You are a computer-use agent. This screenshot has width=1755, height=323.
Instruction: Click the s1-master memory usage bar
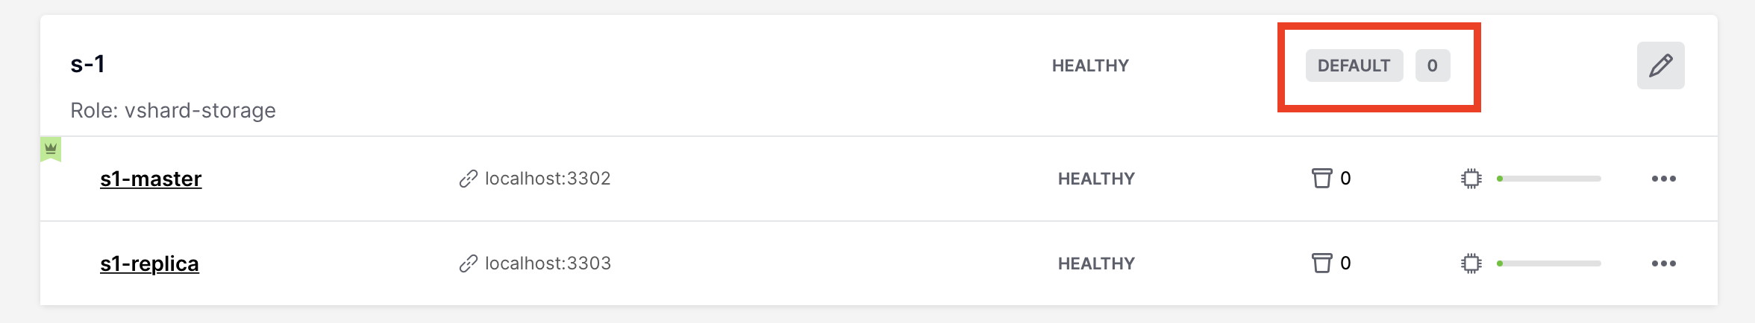pyautogui.click(x=1549, y=179)
